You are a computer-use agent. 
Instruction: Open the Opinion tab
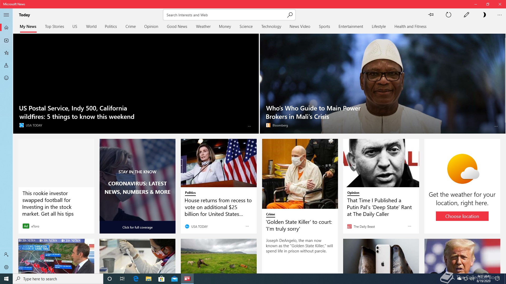pos(151,27)
